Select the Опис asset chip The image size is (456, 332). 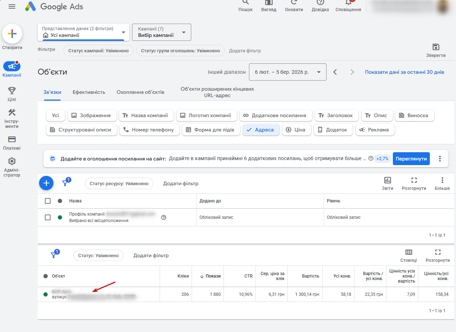point(377,115)
